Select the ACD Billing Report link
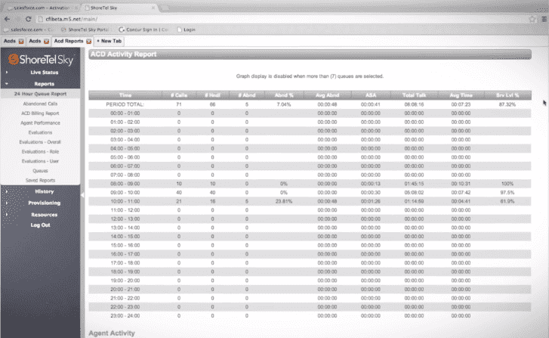 point(41,113)
